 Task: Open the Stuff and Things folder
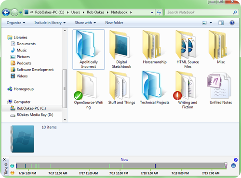[121, 88]
